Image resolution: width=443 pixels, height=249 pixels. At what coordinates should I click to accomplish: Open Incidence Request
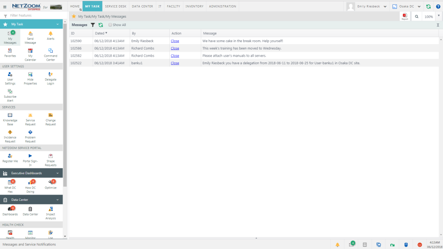tap(10, 136)
